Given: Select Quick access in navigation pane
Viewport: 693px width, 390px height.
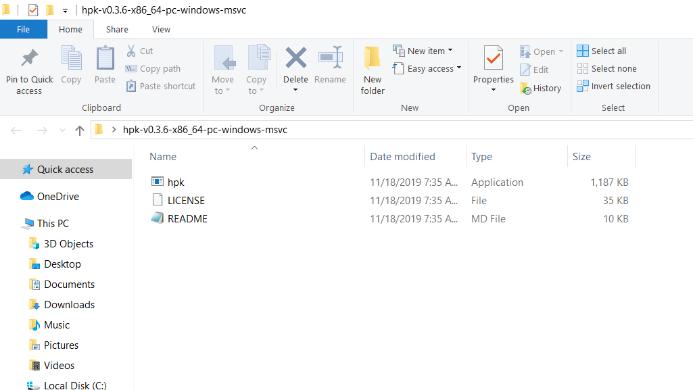Looking at the screenshot, I should (x=66, y=170).
